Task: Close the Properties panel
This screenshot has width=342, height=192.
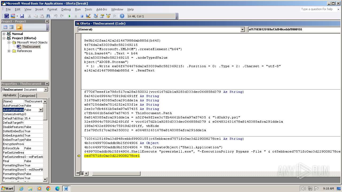Action: (x=47, y=84)
